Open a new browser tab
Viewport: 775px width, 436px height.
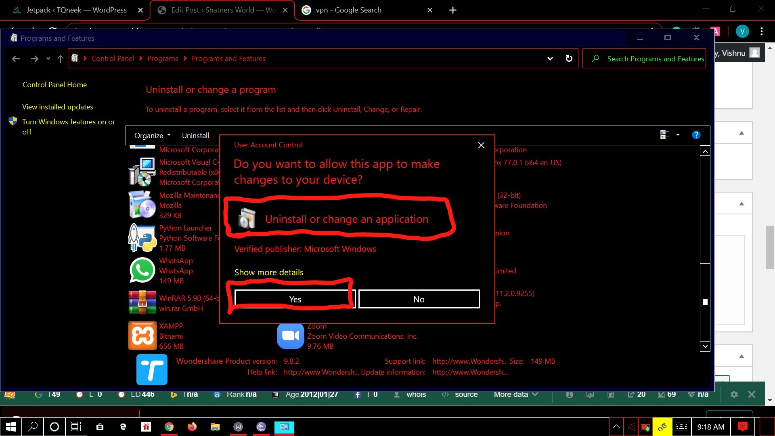tap(452, 10)
